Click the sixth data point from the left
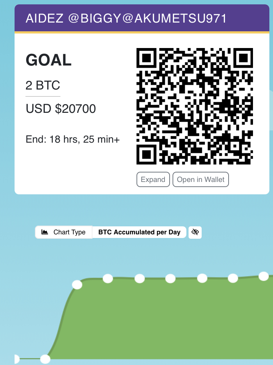Screen dimensions: 273x365 pos(170,279)
